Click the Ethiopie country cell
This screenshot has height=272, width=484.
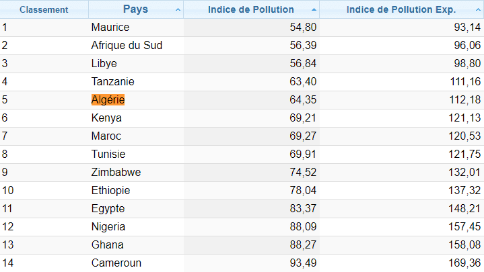coord(111,190)
